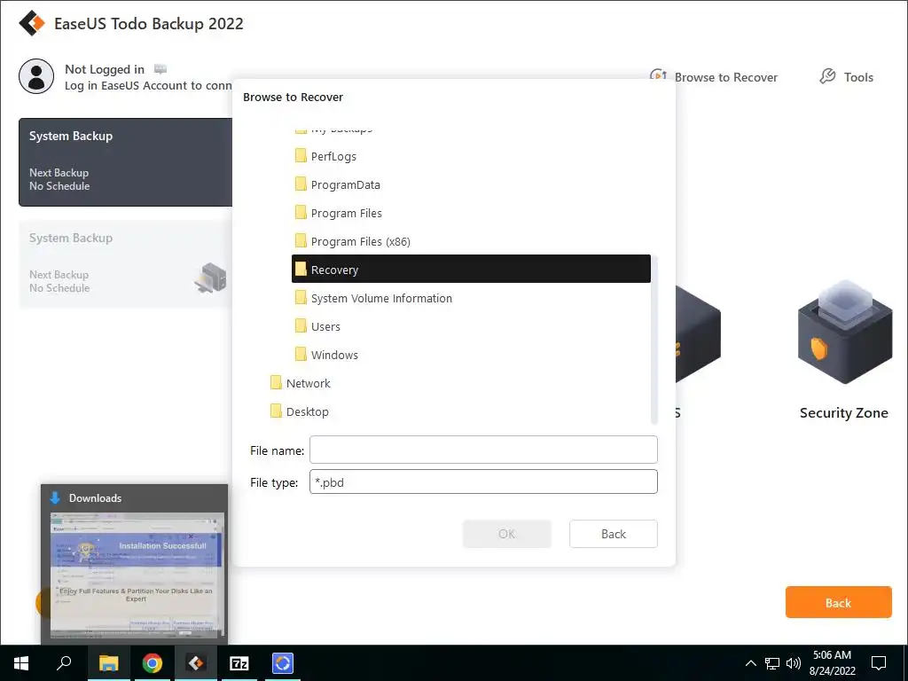This screenshot has height=681, width=908.
Task: Click the volume speaker tray icon
Action: pyautogui.click(x=794, y=663)
